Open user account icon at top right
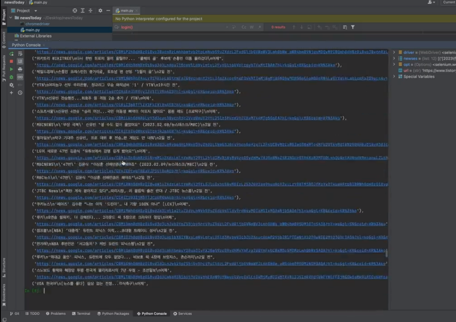Viewport: 456px width, 322px height. tap(431, 2)
